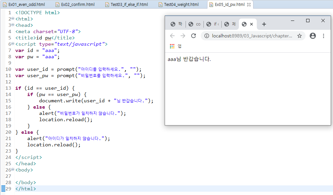333x195 pixels.
Task: Click the '} else {' on line 16
Action: (x=39, y=107)
